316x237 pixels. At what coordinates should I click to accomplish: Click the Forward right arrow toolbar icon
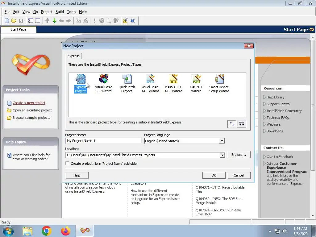click(x=69, y=21)
